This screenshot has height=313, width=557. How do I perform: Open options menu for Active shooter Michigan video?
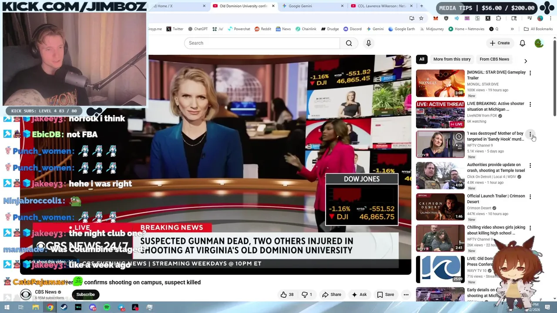click(x=530, y=104)
